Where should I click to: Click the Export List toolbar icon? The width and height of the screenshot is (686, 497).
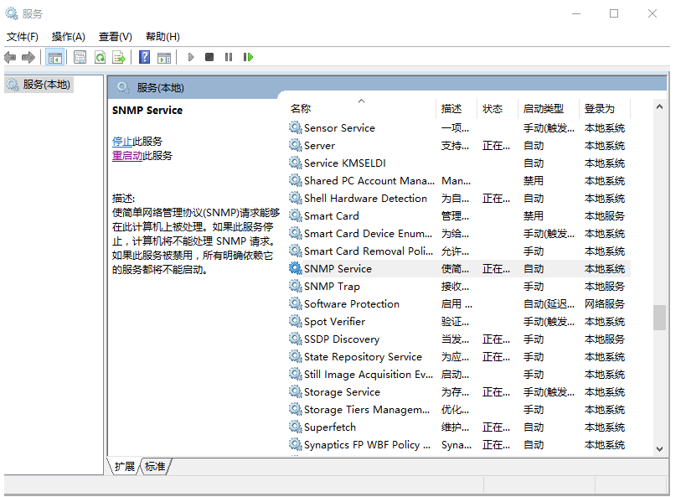click(x=120, y=56)
